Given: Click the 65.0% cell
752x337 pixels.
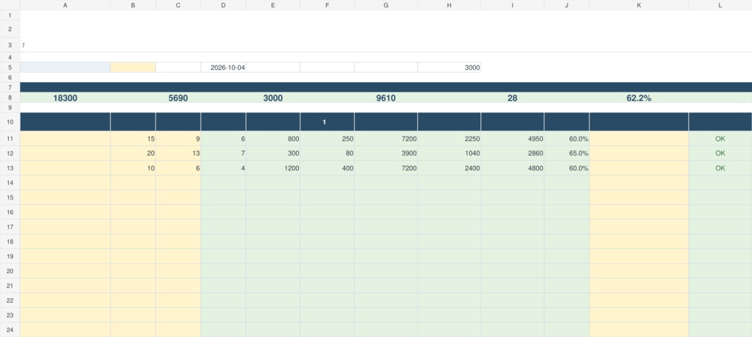Looking at the screenshot, I should tap(567, 153).
